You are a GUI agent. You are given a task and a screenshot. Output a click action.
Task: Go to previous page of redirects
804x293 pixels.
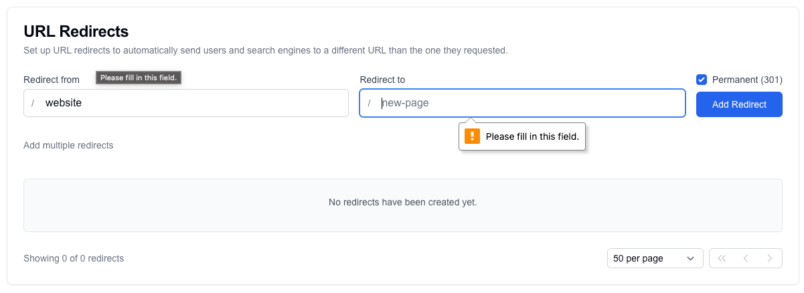tap(745, 258)
